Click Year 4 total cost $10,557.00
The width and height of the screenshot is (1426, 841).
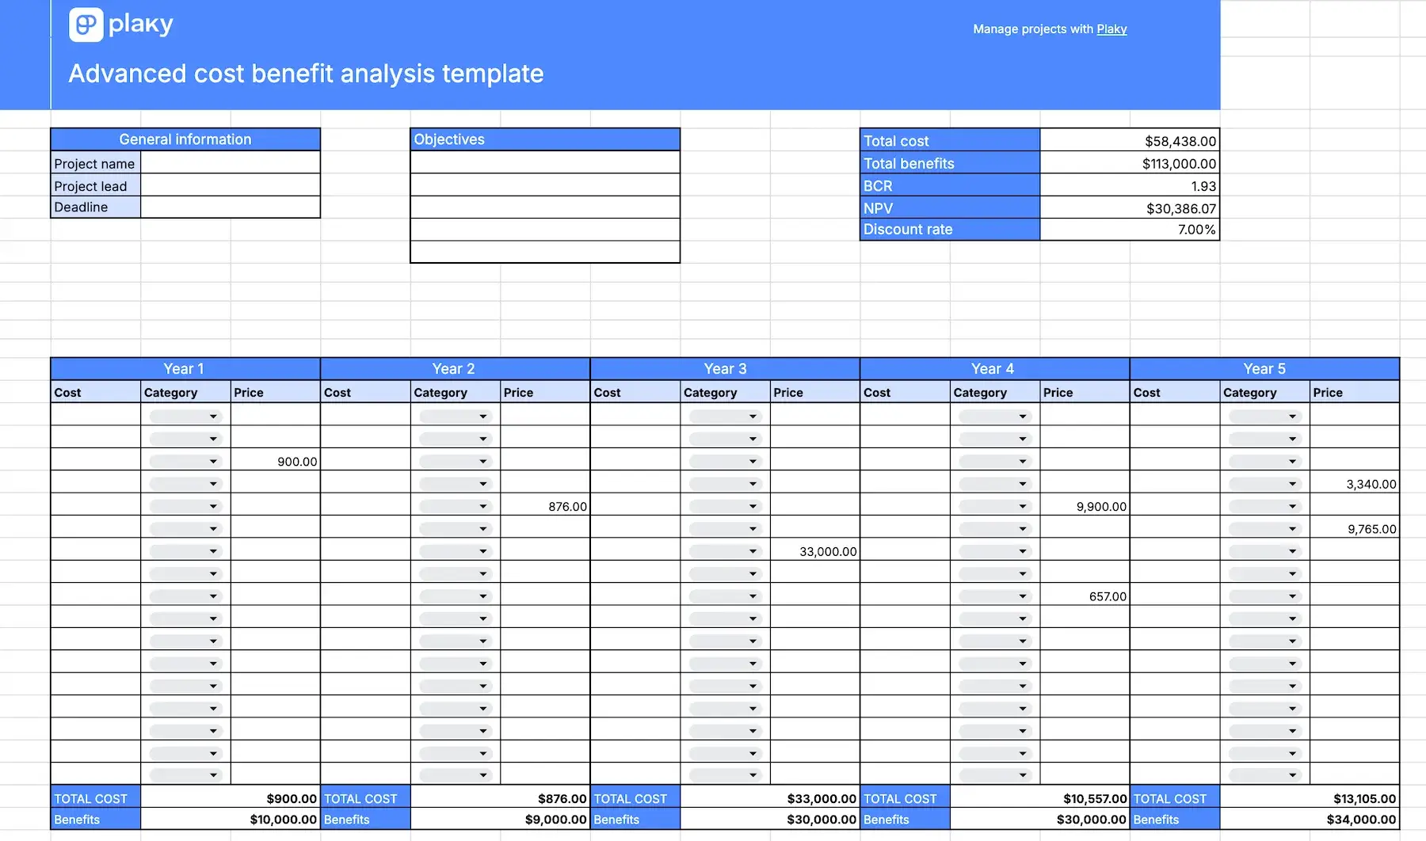click(1039, 798)
